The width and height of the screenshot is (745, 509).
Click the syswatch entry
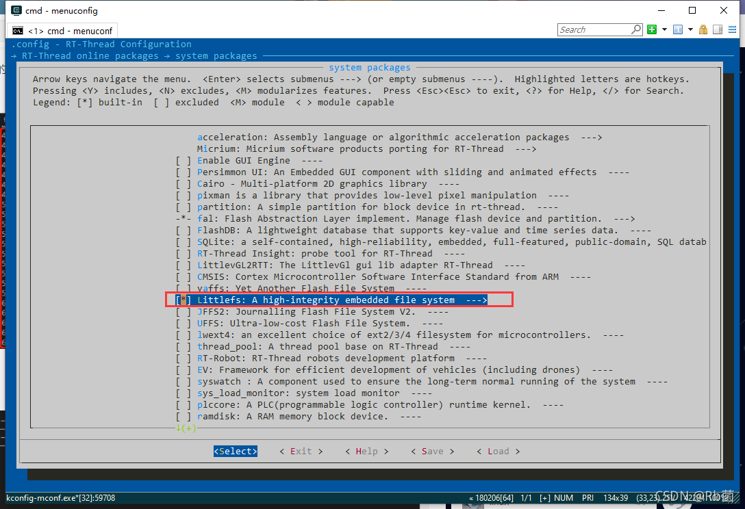click(x=416, y=382)
